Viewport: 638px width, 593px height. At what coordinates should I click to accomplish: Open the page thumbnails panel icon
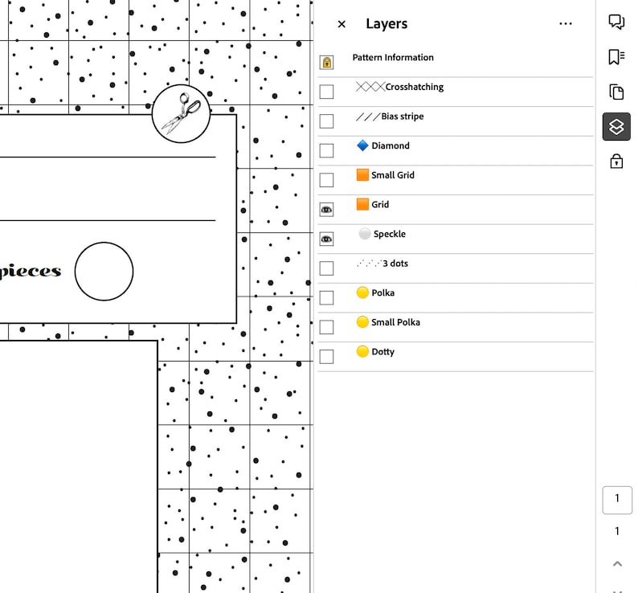pyautogui.click(x=616, y=92)
